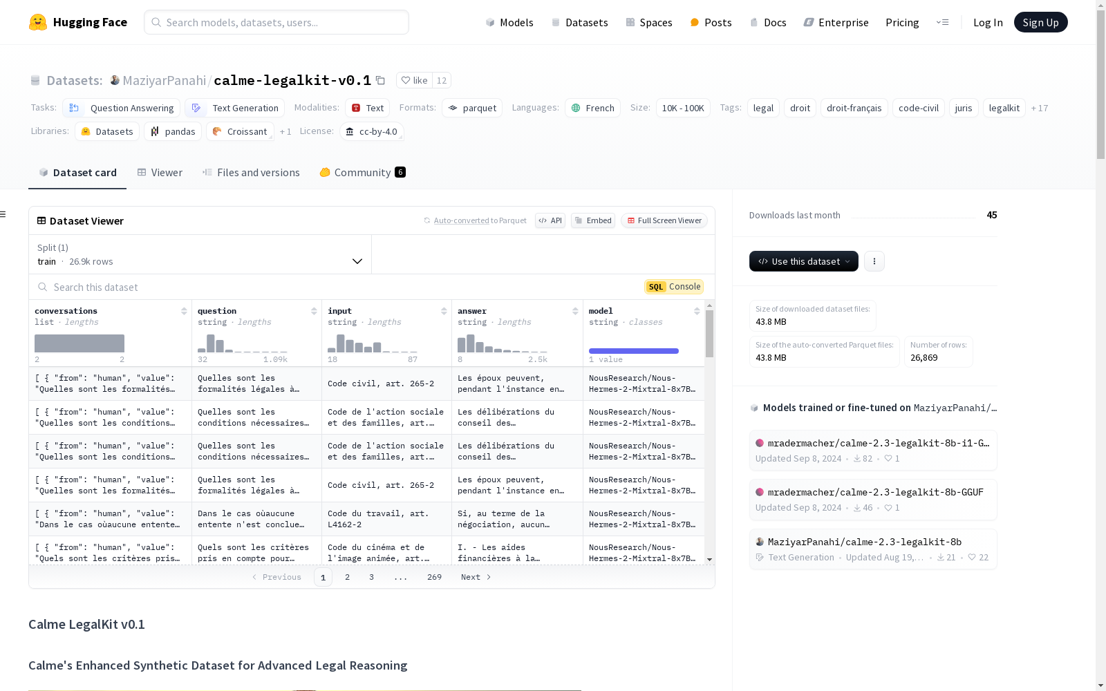
Task: Open the API button in Dataset Viewer
Action: coord(550,220)
